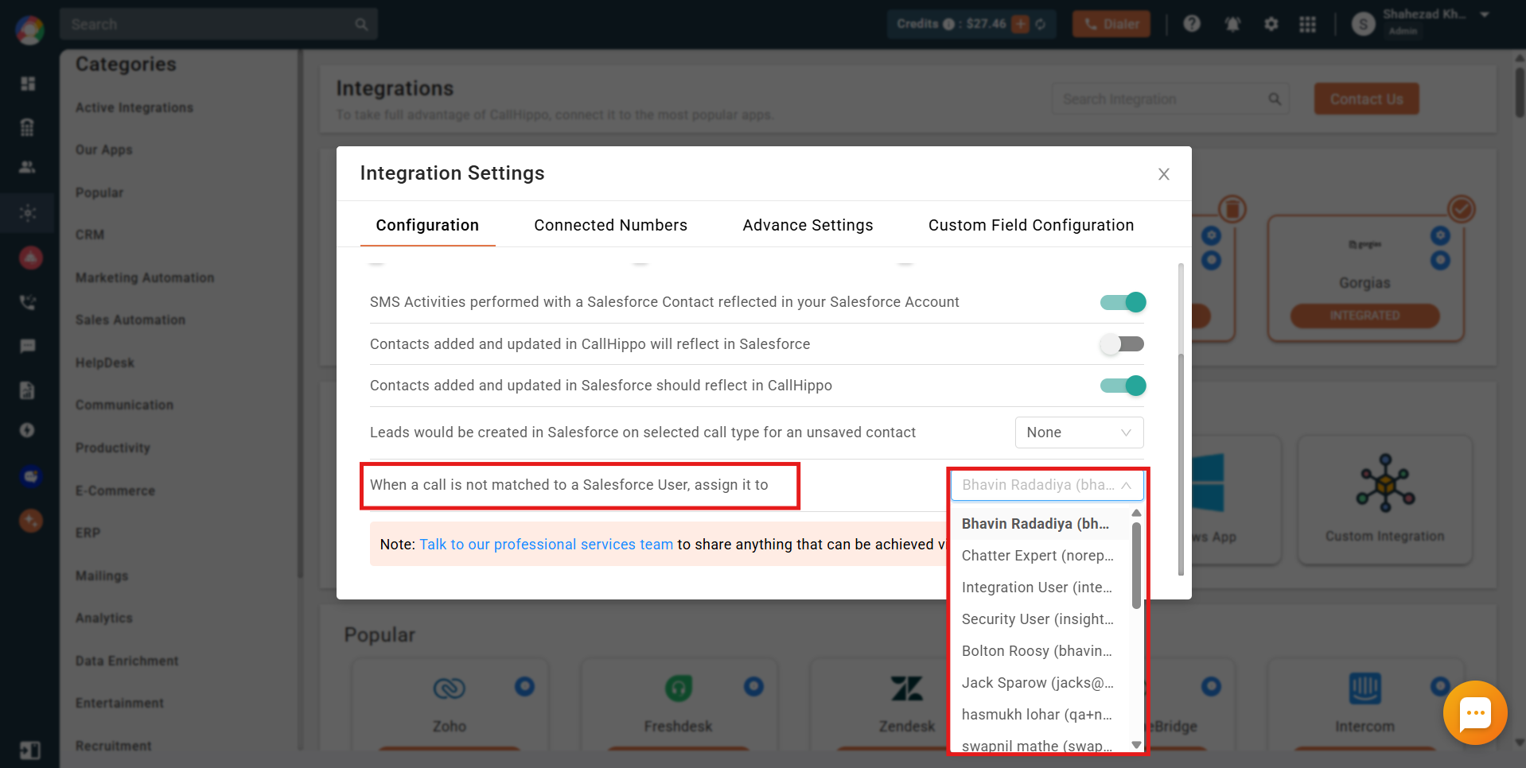This screenshot has height=768, width=1526.
Task: Open the Gorgias INTEGRATED button
Action: [x=1364, y=316]
